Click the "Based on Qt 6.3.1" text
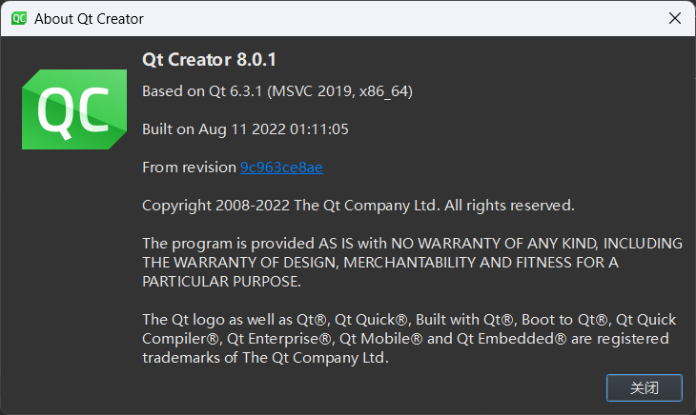The height and width of the screenshot is (415, 696). (202, 91)
